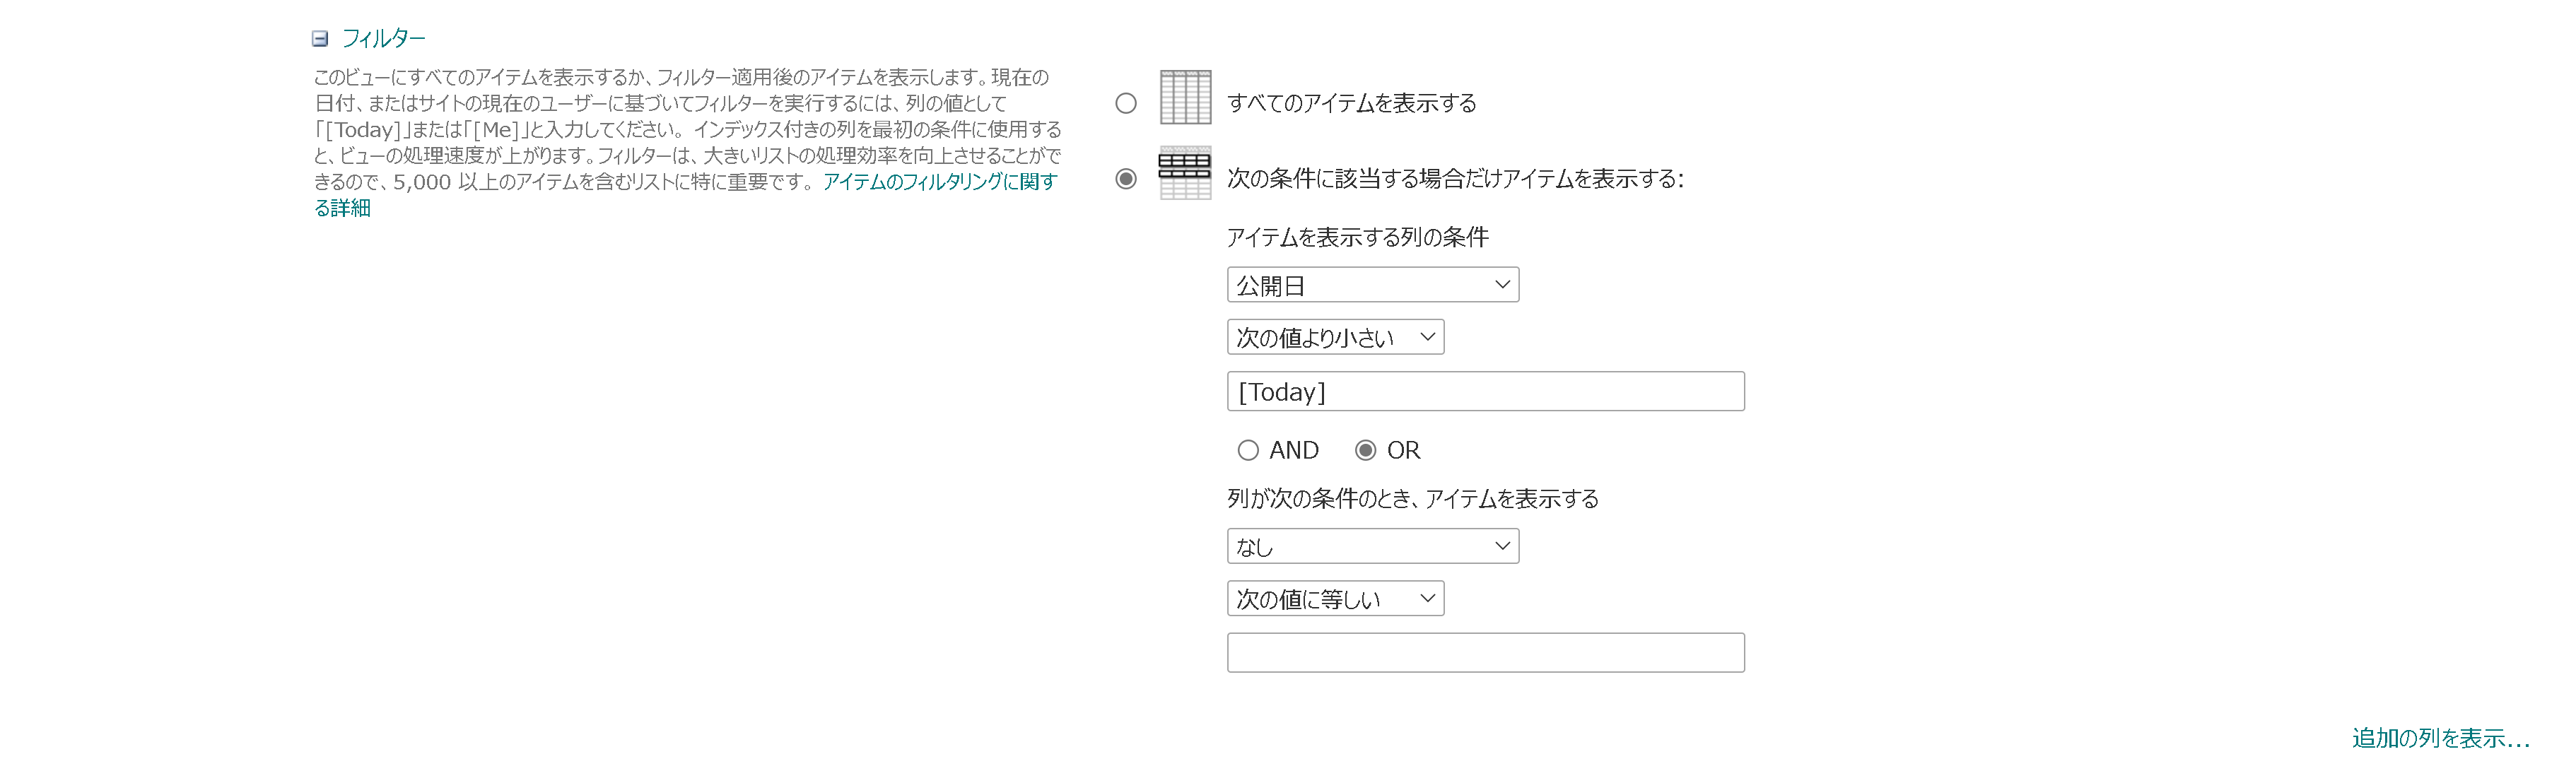
Task: Click the empty second filter value field
Action: (x=1485, y=653)
